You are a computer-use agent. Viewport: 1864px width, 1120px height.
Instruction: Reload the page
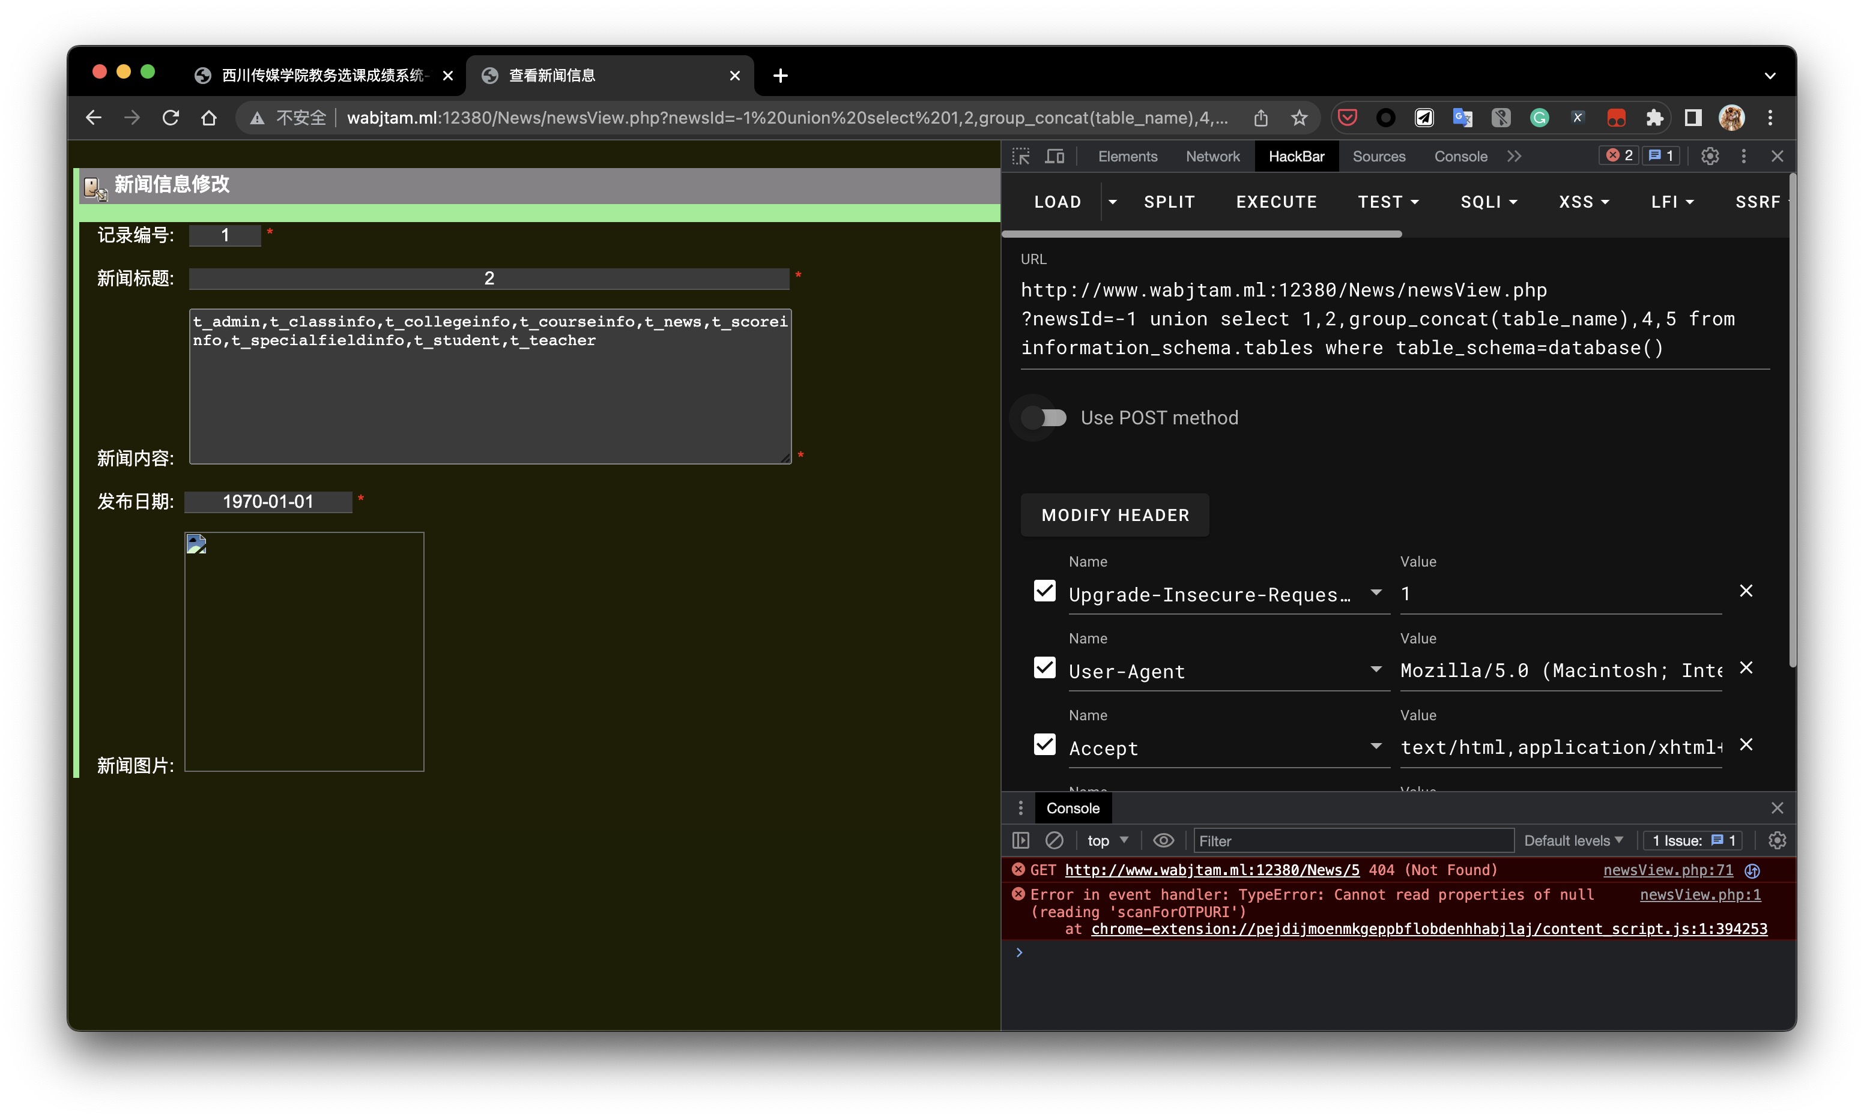point(171,118)
